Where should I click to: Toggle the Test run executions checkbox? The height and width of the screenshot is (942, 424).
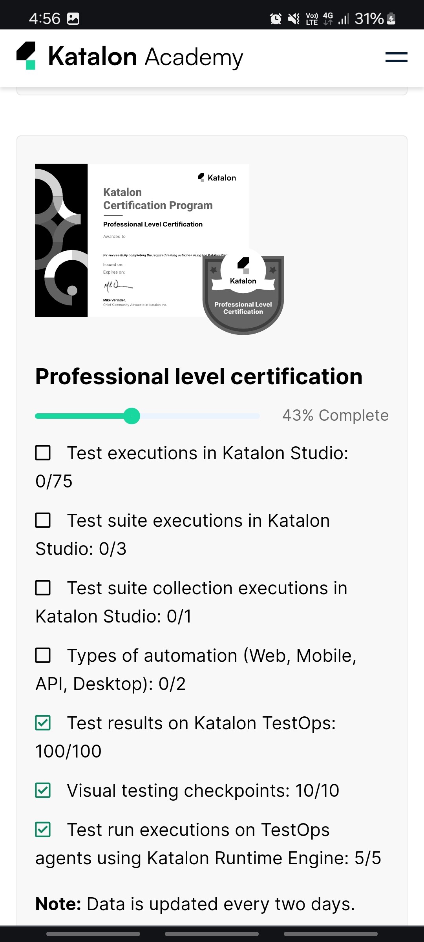tap(43, 829)
